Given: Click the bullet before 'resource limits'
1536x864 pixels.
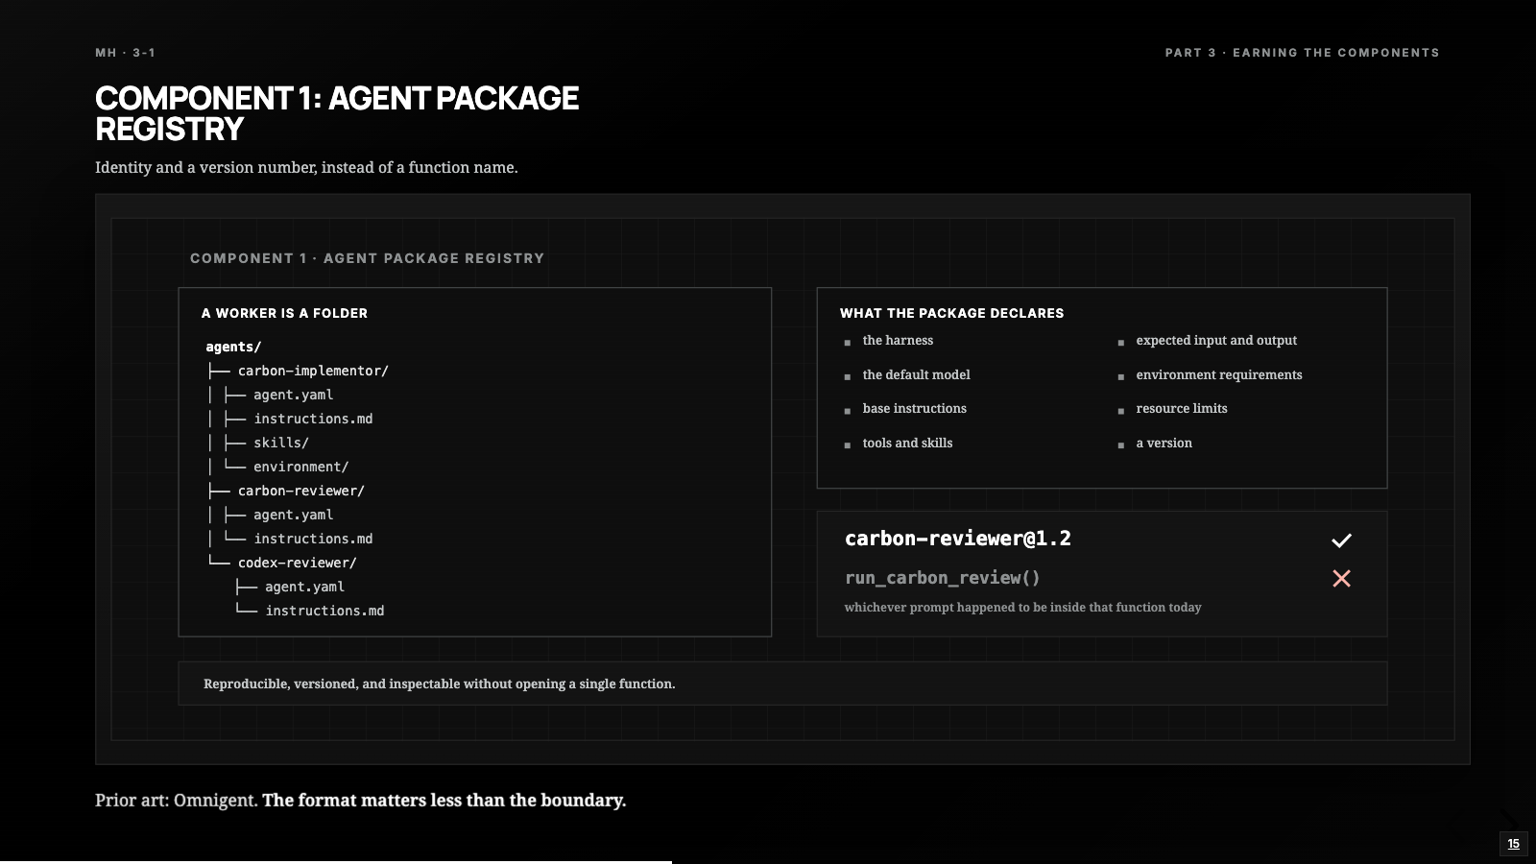Looking at the screenshot, I should 1121,411.
